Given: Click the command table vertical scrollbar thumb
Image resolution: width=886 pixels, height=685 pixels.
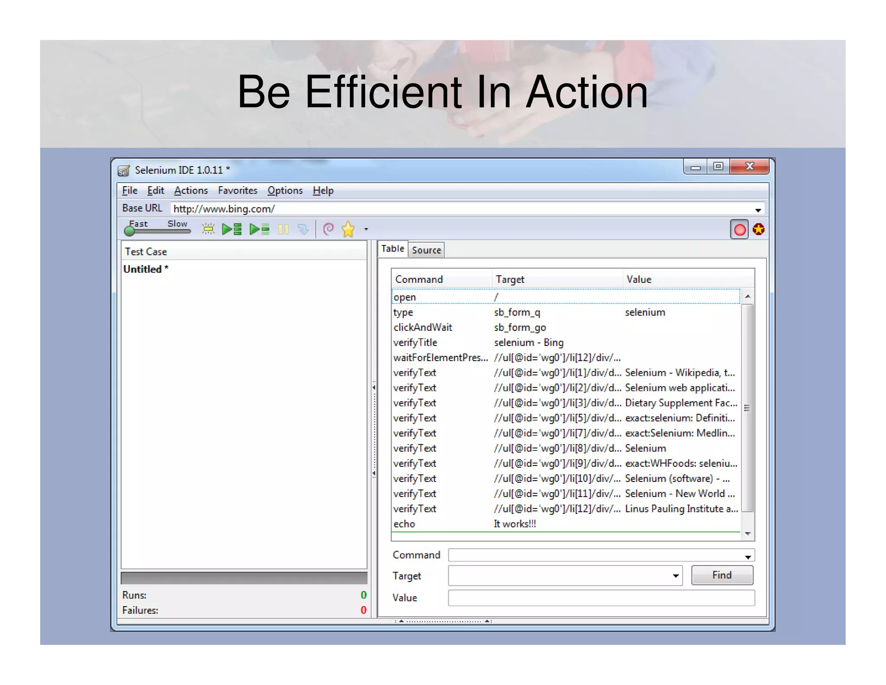Looking at the screenshot, I should point(748,408).
